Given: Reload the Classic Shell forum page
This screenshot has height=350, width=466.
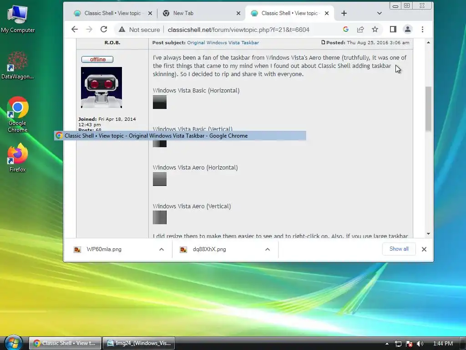Looking at the screenshot, I should [x=103, y=29].
